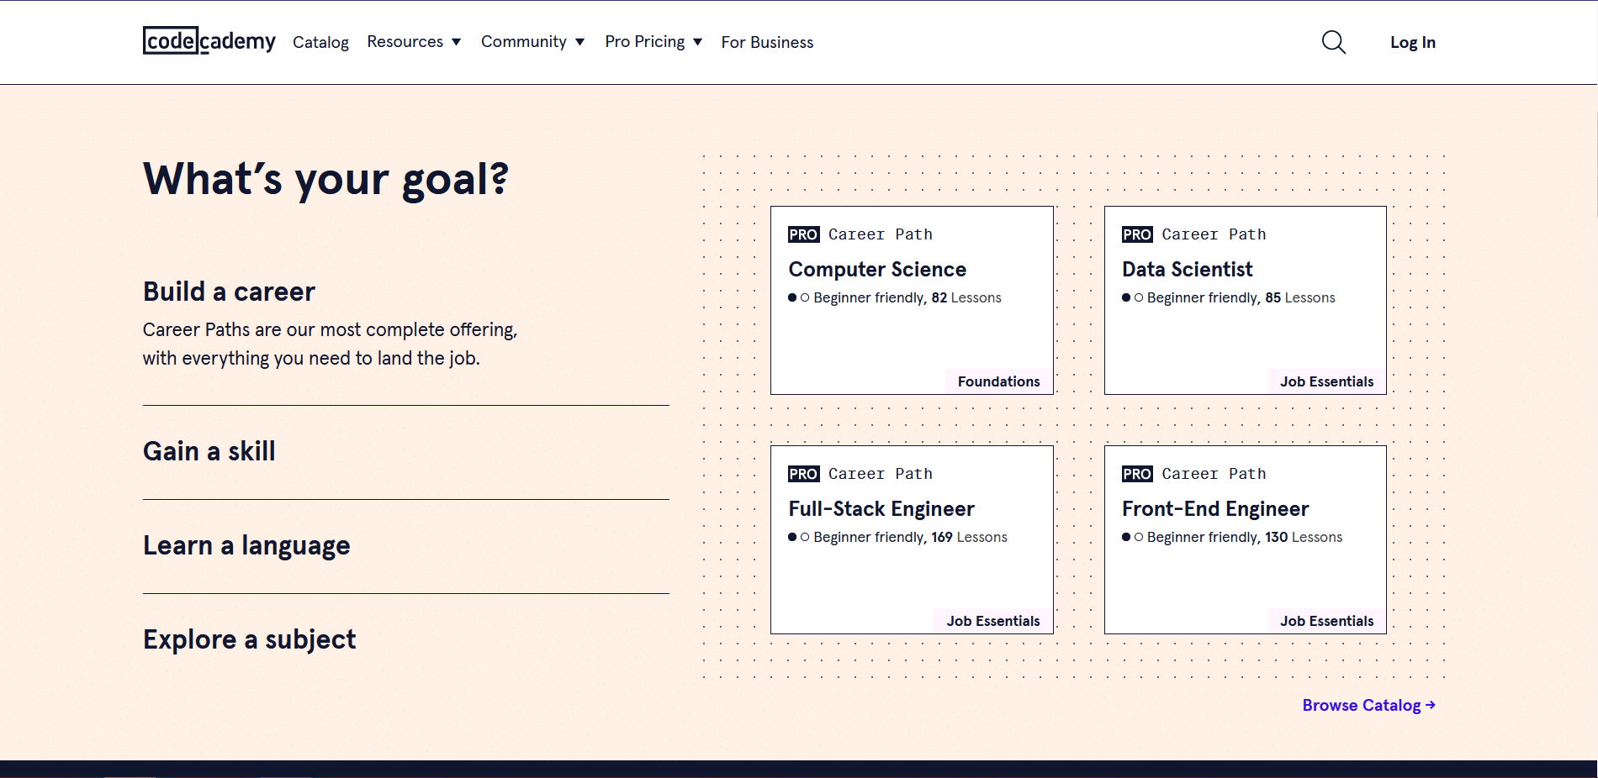The height and width of the screenshot is (778, 1598).
Task: Click the '169 Lessons' text
Action: click(x=969, y=537)
